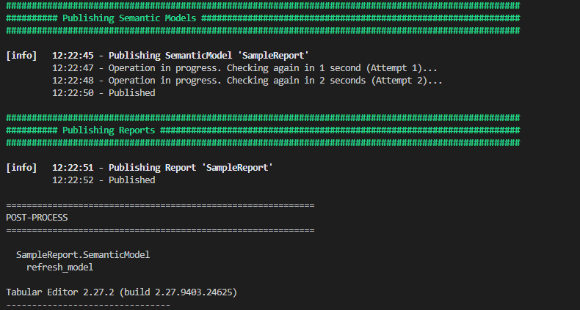Select the 12:22:45 timestamp
The height and width of the screenshot is (310, 580).
pyautogui.click(x=73, y=55)
